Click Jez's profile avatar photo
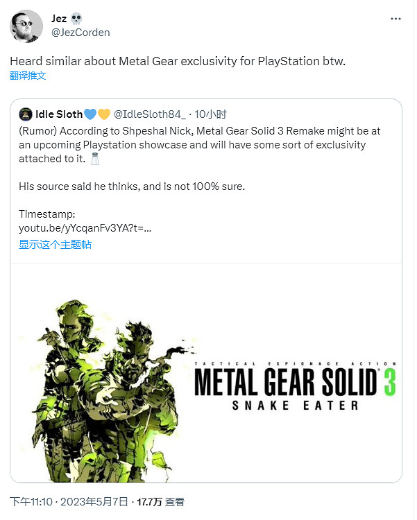 point(26,26)
